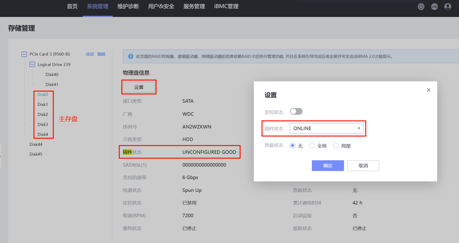Screen dimensions: 459x243
Task: Click the blue info icon in notice banner
Action: click(130, 56)
